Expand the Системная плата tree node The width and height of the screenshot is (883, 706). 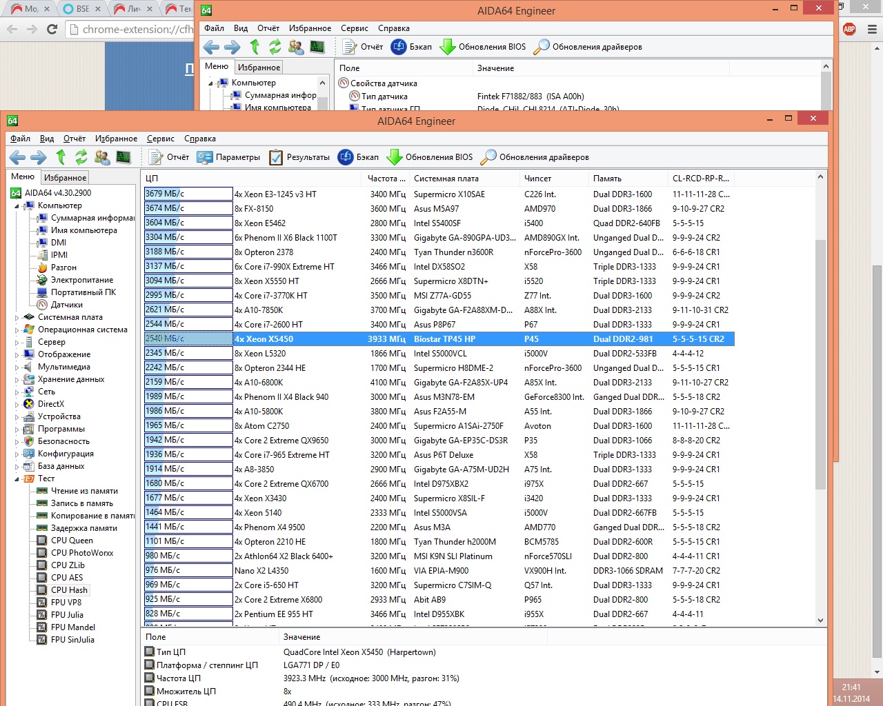(17, 317)
